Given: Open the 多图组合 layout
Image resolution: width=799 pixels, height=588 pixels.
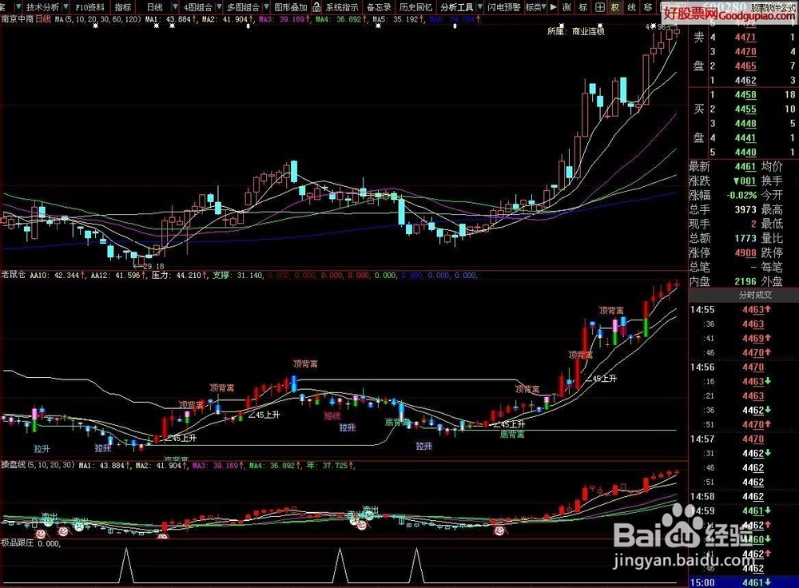Looking at the screenshot, I should [x=243, y=7].
